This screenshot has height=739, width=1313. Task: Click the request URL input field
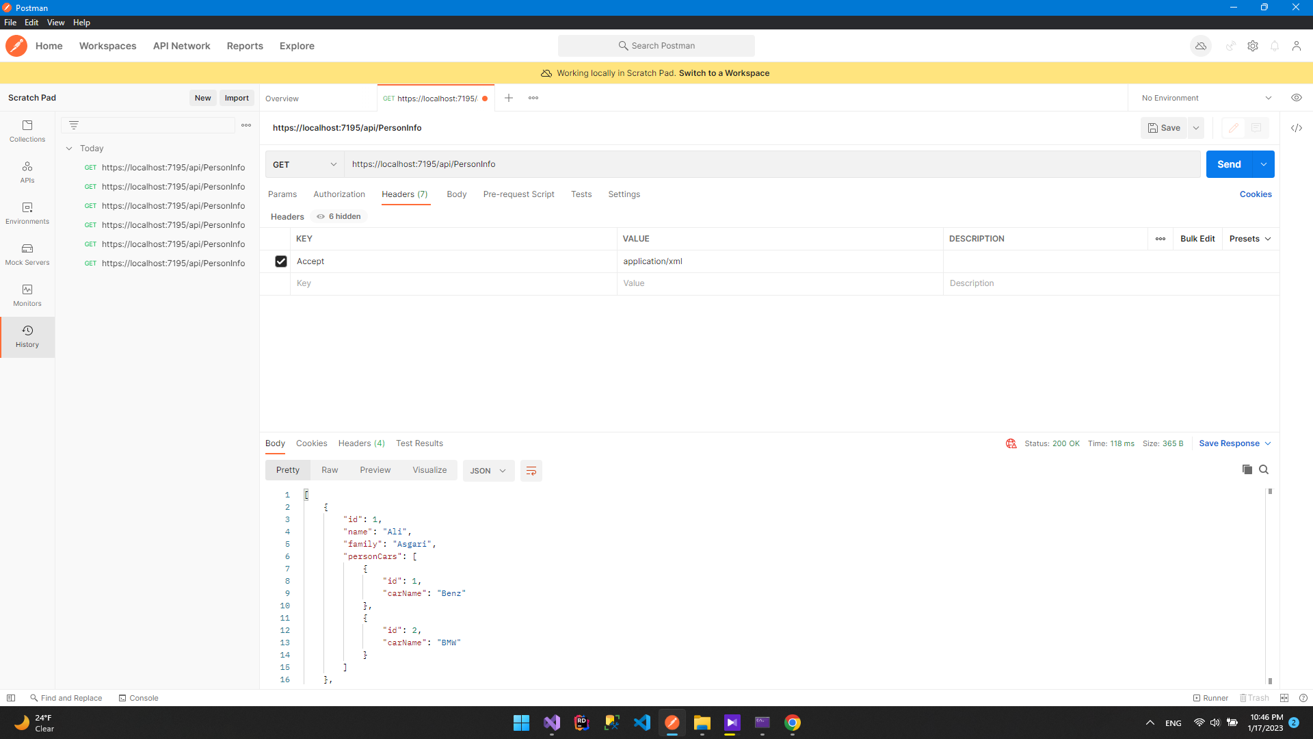point(773,164)
